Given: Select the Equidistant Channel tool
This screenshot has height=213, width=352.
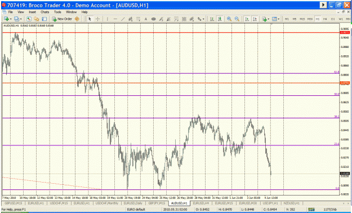Looking at the screenshot, I should click(x=131, y=19).
